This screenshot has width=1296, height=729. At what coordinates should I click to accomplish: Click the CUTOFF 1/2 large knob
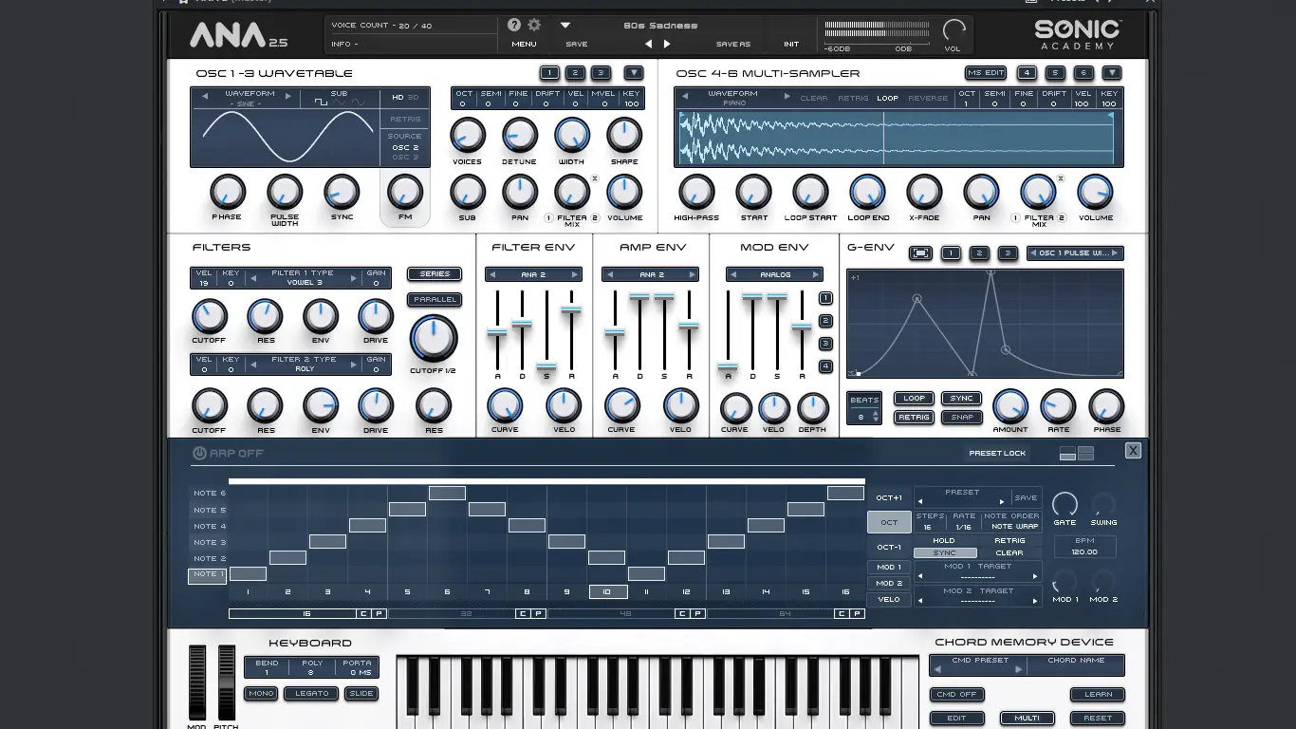coord(434,339)
